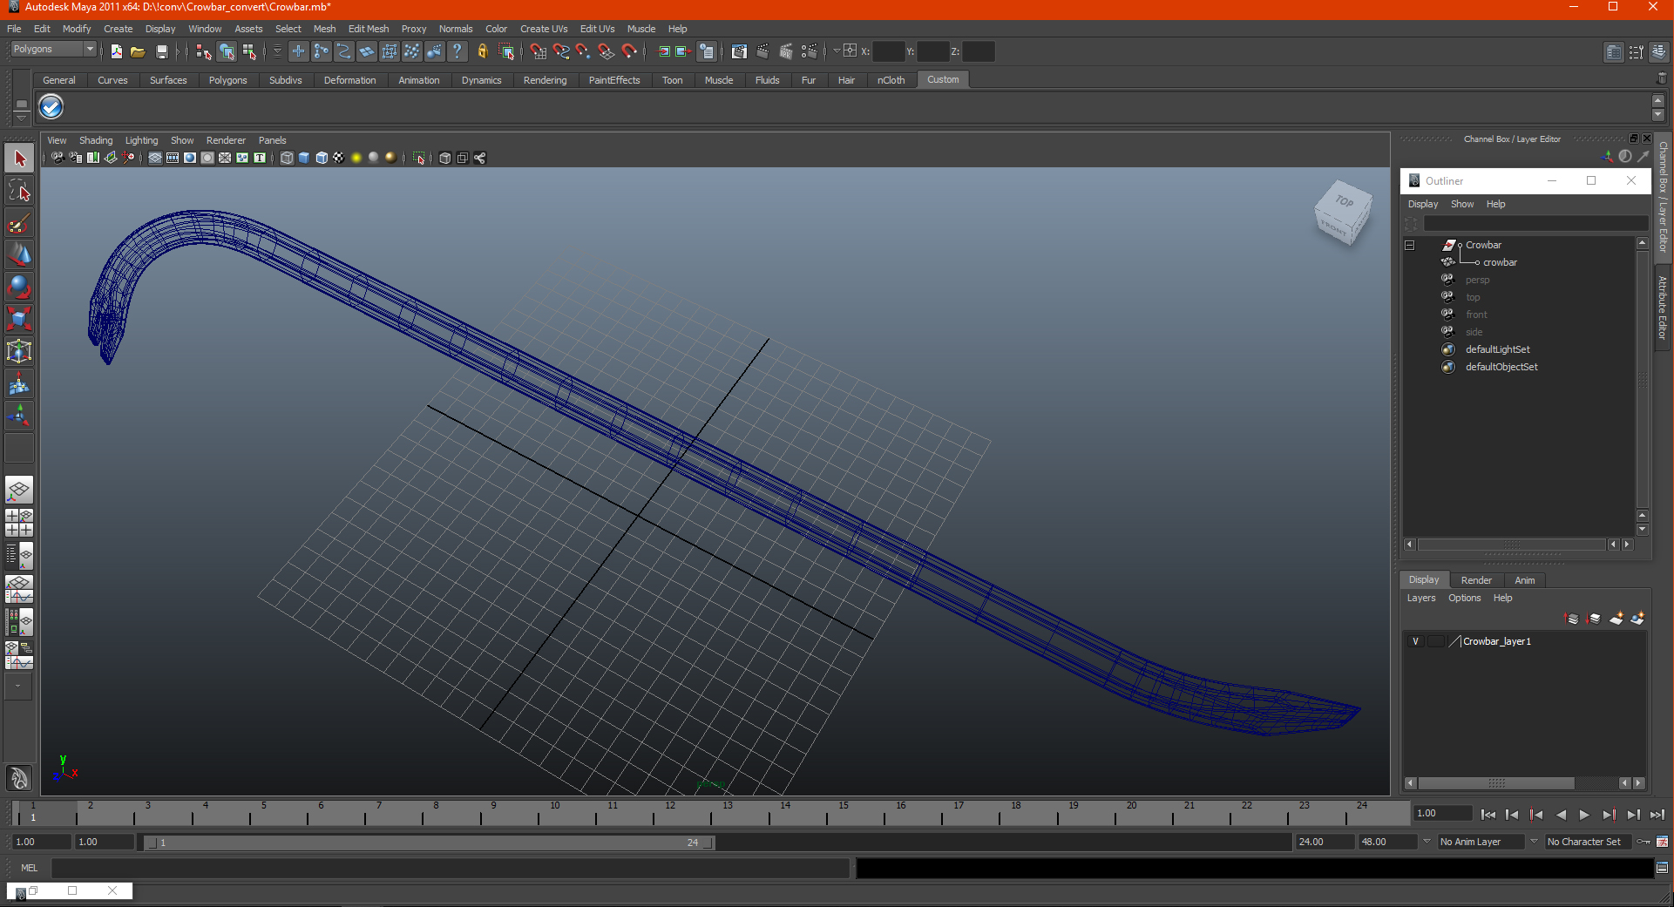Open the Edit Mesh menu
This screenshot has height=907, width=1674.
tap(369, 29)
